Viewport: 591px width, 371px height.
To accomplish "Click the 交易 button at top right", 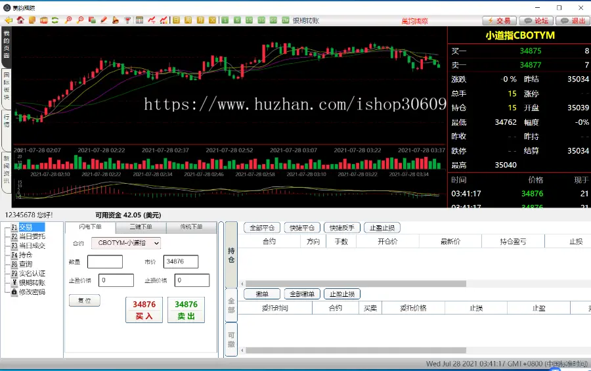I will (x=499, y=20).
